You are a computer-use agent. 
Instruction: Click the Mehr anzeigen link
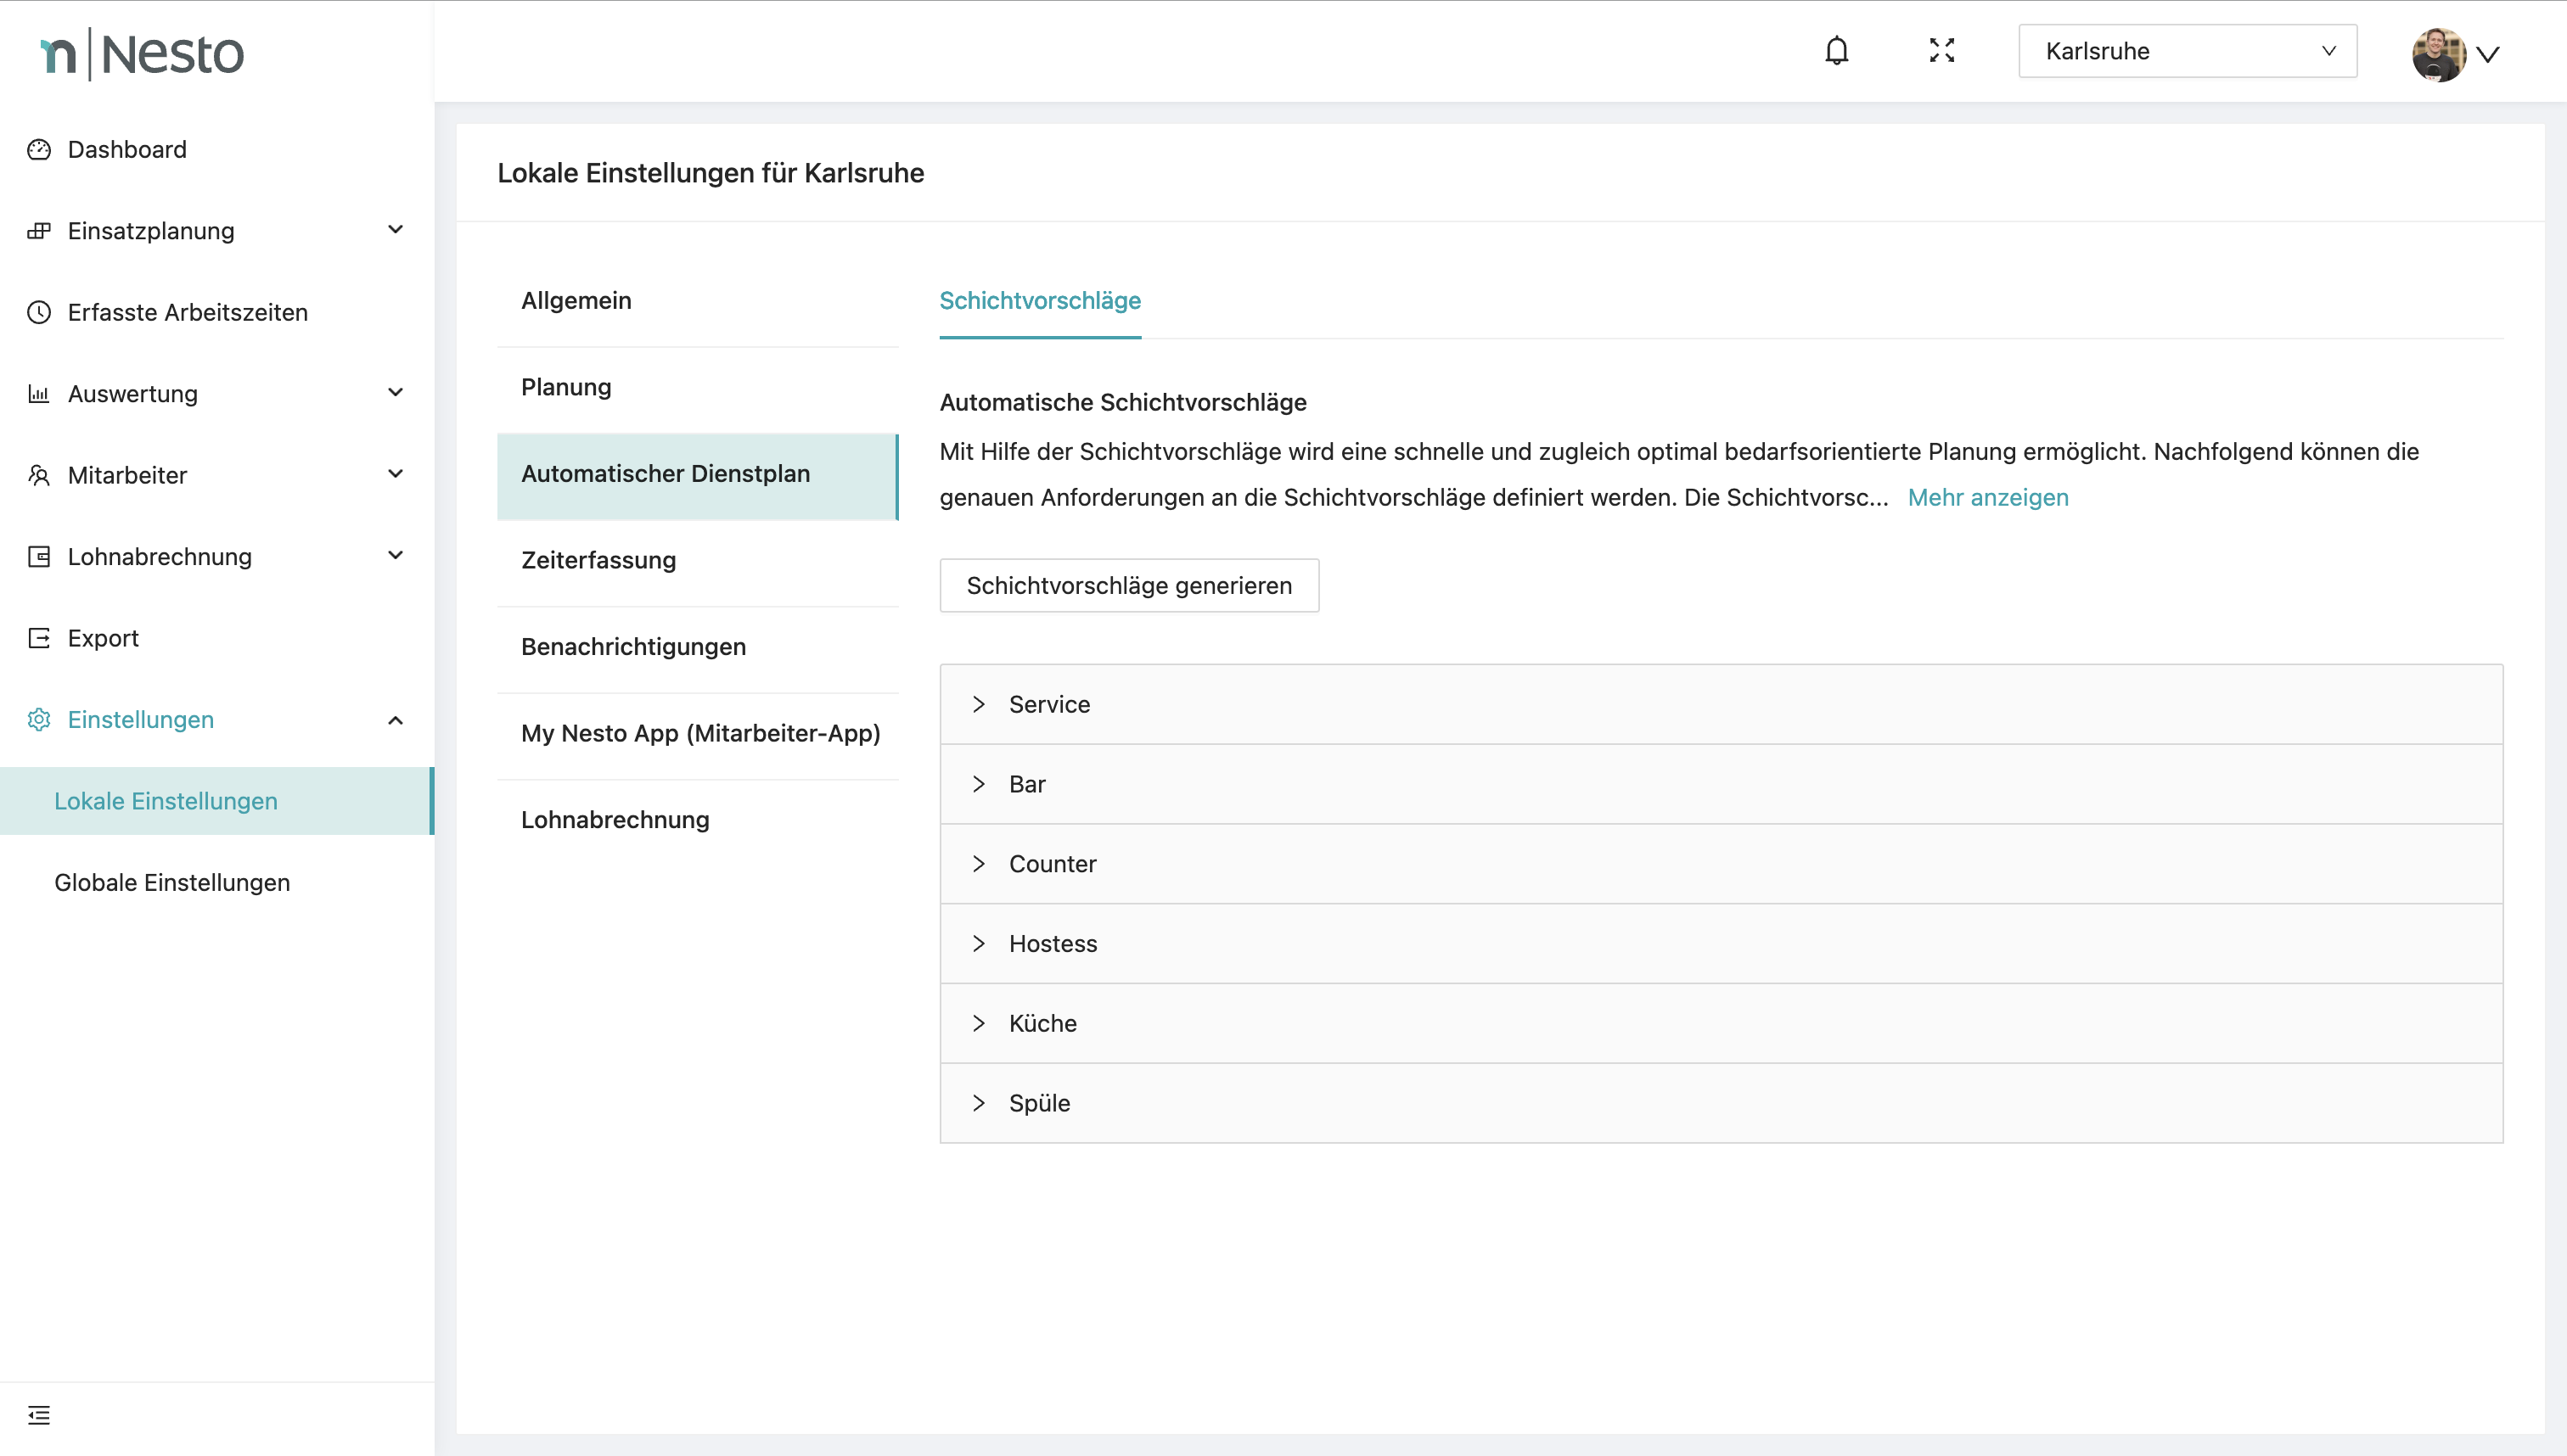(x=1986, y=497)
